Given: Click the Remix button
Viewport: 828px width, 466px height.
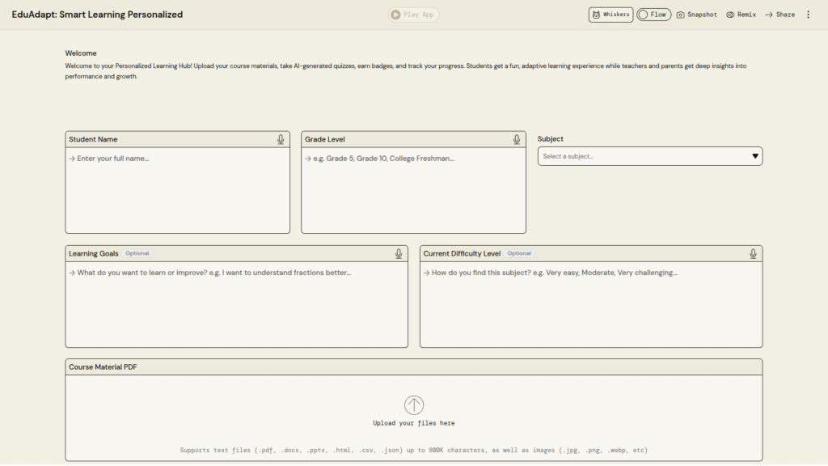Looking at the screenshot, I should (741, 15).
